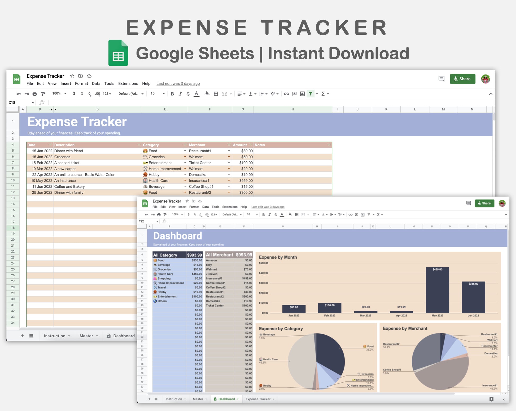Open the Format menu

pyautogui.click(x=81, y=83)
